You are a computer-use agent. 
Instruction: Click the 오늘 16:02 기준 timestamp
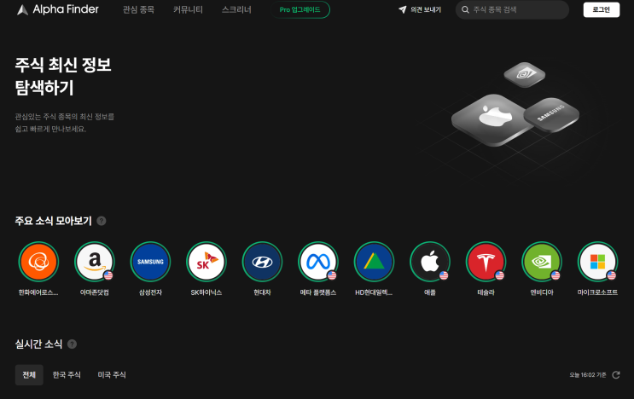point(588,375)
